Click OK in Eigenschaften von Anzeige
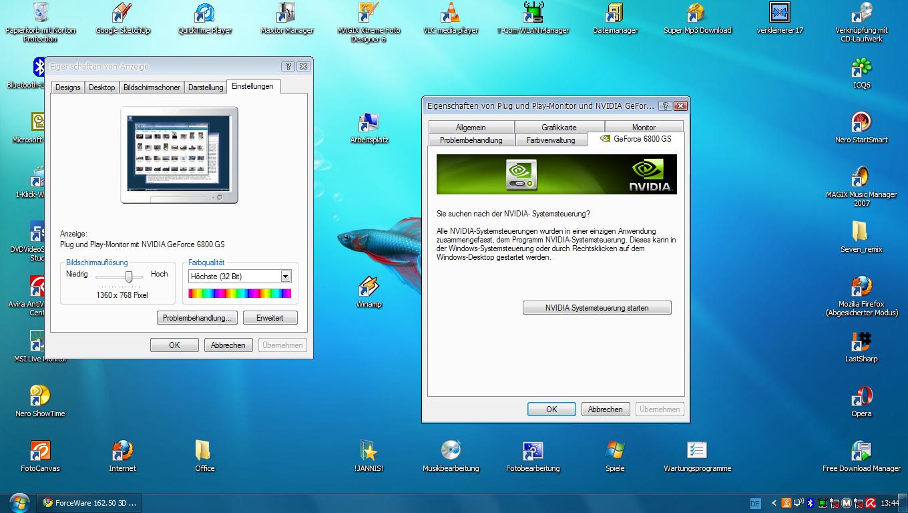Image resolution: width=908 pixels, height=513 pixels. click(x=174, y=345)
